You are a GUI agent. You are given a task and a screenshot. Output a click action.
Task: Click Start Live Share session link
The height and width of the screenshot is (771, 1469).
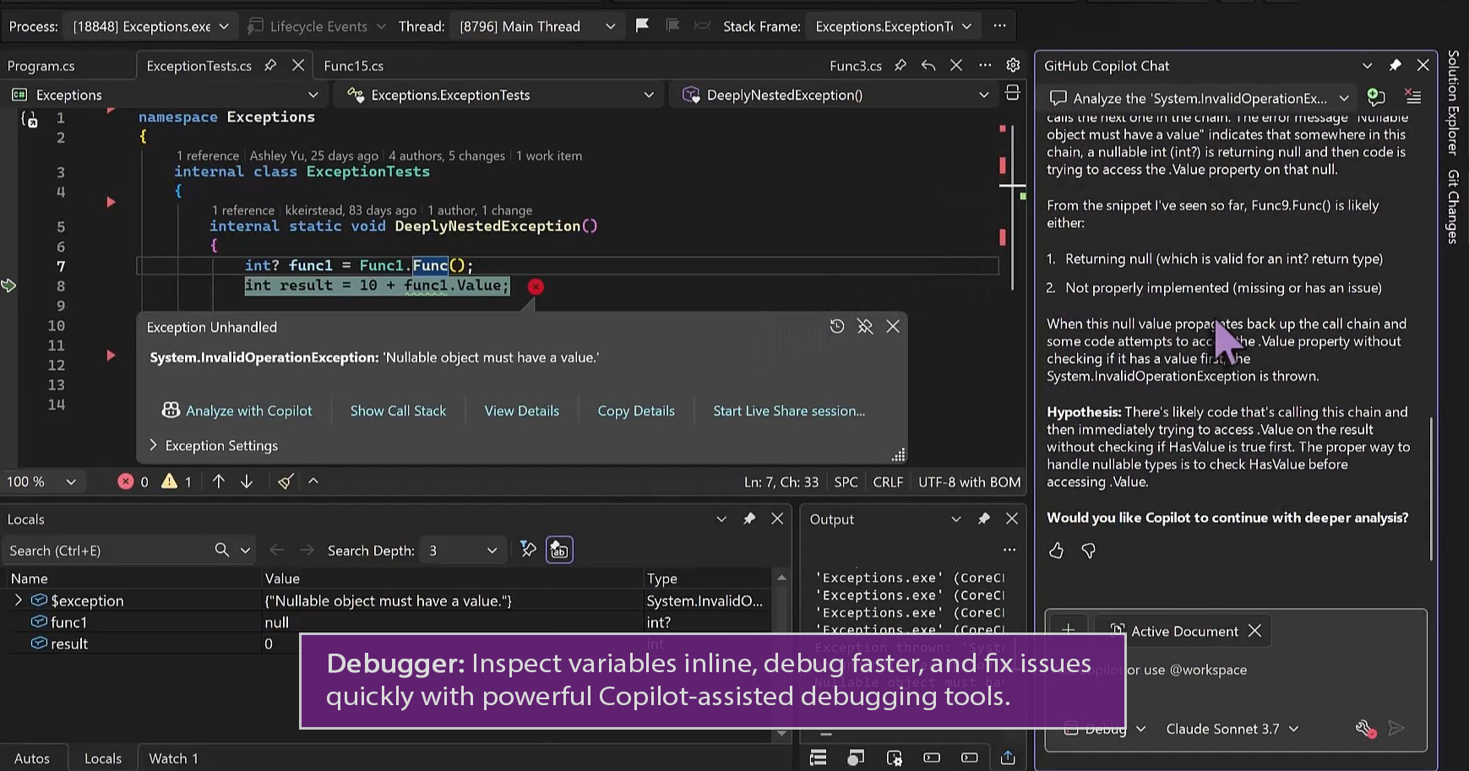tap(788, 410)
